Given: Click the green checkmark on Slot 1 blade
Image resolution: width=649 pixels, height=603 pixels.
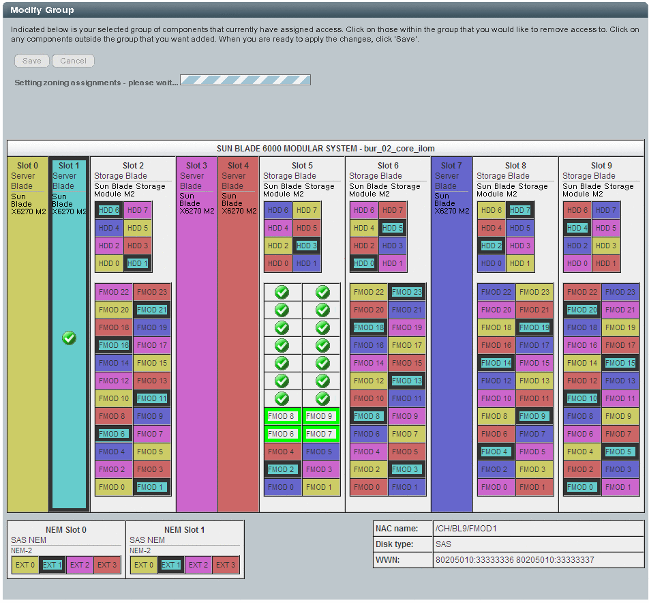Looking at the screenshot, I should tap(69, 338).
